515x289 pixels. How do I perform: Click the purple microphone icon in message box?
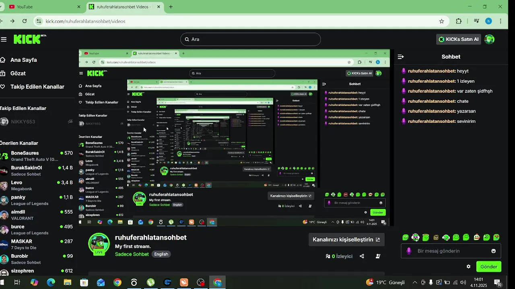(x=409, y=251)
